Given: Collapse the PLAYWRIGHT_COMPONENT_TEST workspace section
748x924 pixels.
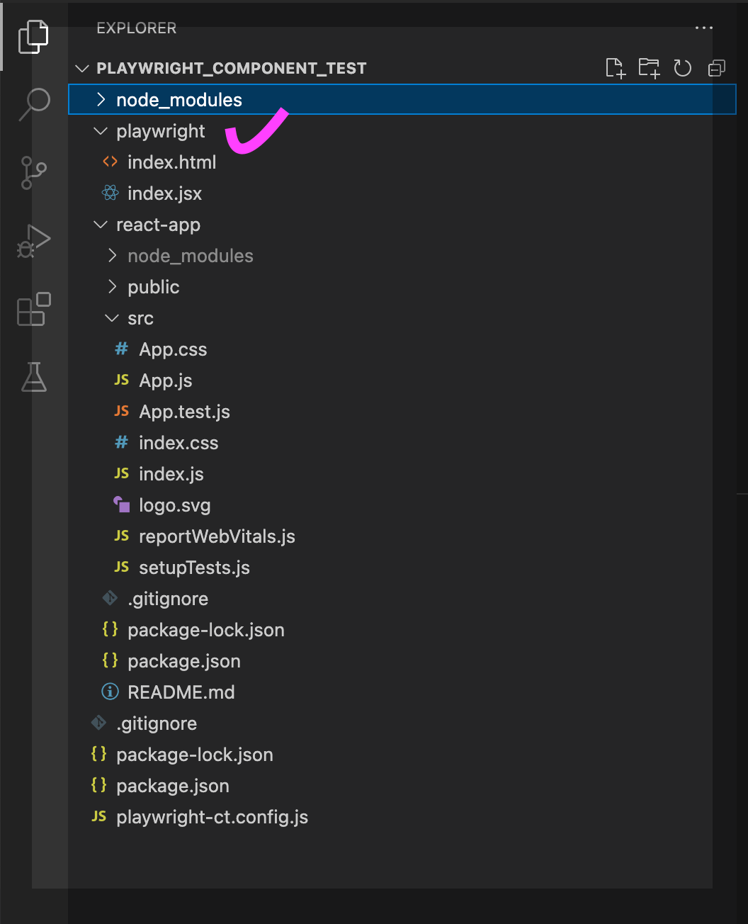Looking at the screenshot, I should pyautogui.click(x=82, y=68).
